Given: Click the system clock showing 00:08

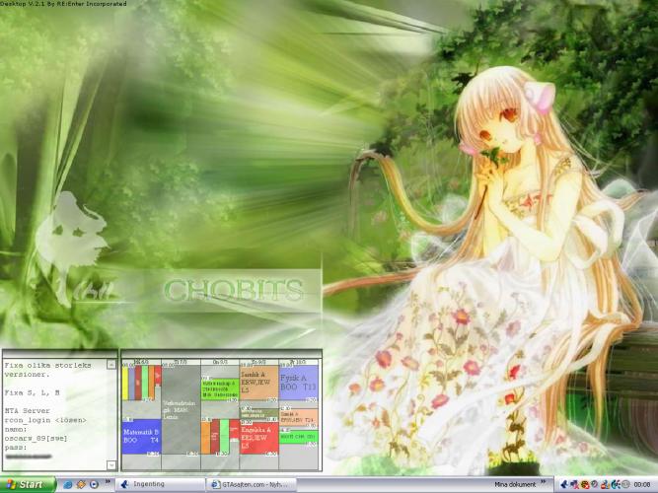Looking at the screenshot, I should [x=642, y=484].
